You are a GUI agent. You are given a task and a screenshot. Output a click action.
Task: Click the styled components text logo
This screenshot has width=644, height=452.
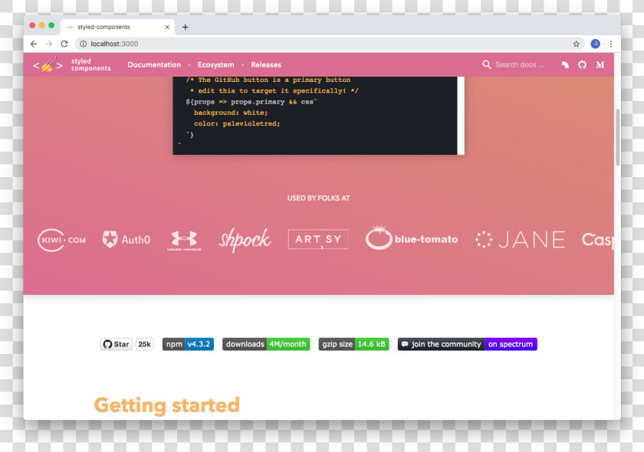90,65
